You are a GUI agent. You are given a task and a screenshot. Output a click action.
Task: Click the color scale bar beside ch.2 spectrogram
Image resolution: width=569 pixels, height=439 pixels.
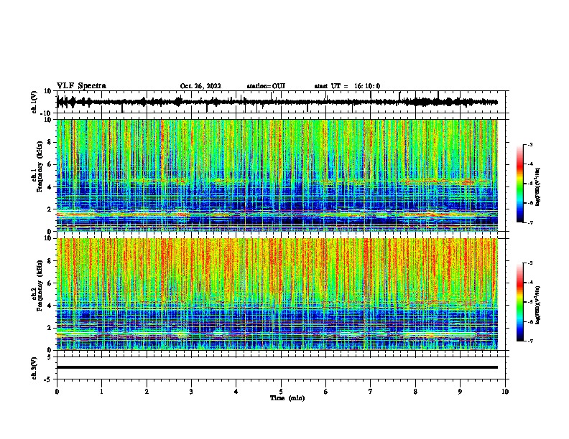(520, 302)
